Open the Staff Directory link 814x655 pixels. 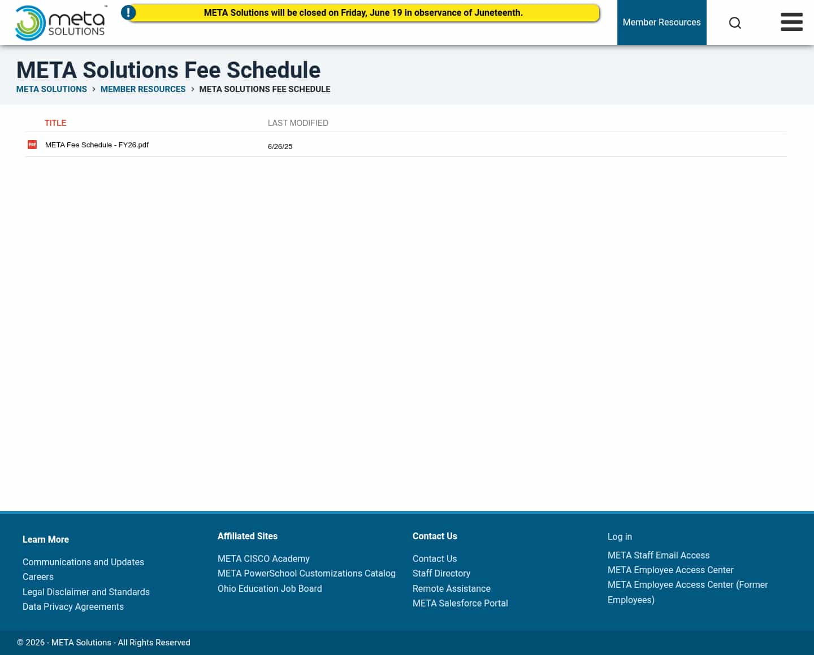pos(441,574)
